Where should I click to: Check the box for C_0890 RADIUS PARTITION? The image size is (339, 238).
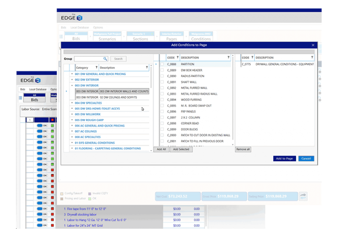[162, 76]
